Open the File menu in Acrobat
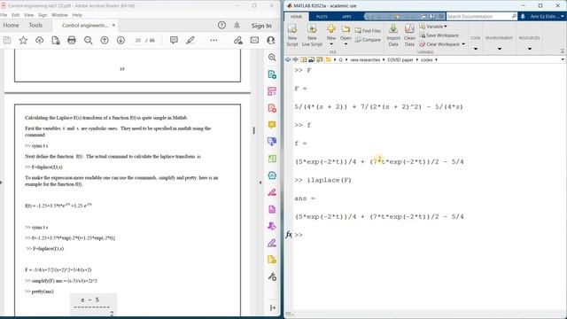Viewport: 567px width, 319px height. [x=4, y=15]
